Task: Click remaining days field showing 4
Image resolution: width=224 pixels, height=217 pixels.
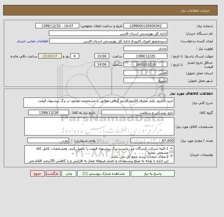Action: [x=75, y=56]
